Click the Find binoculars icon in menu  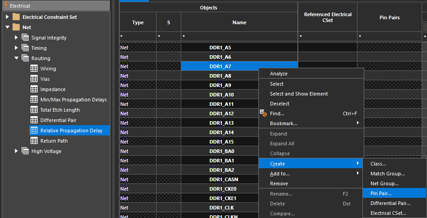pos(264,114)
